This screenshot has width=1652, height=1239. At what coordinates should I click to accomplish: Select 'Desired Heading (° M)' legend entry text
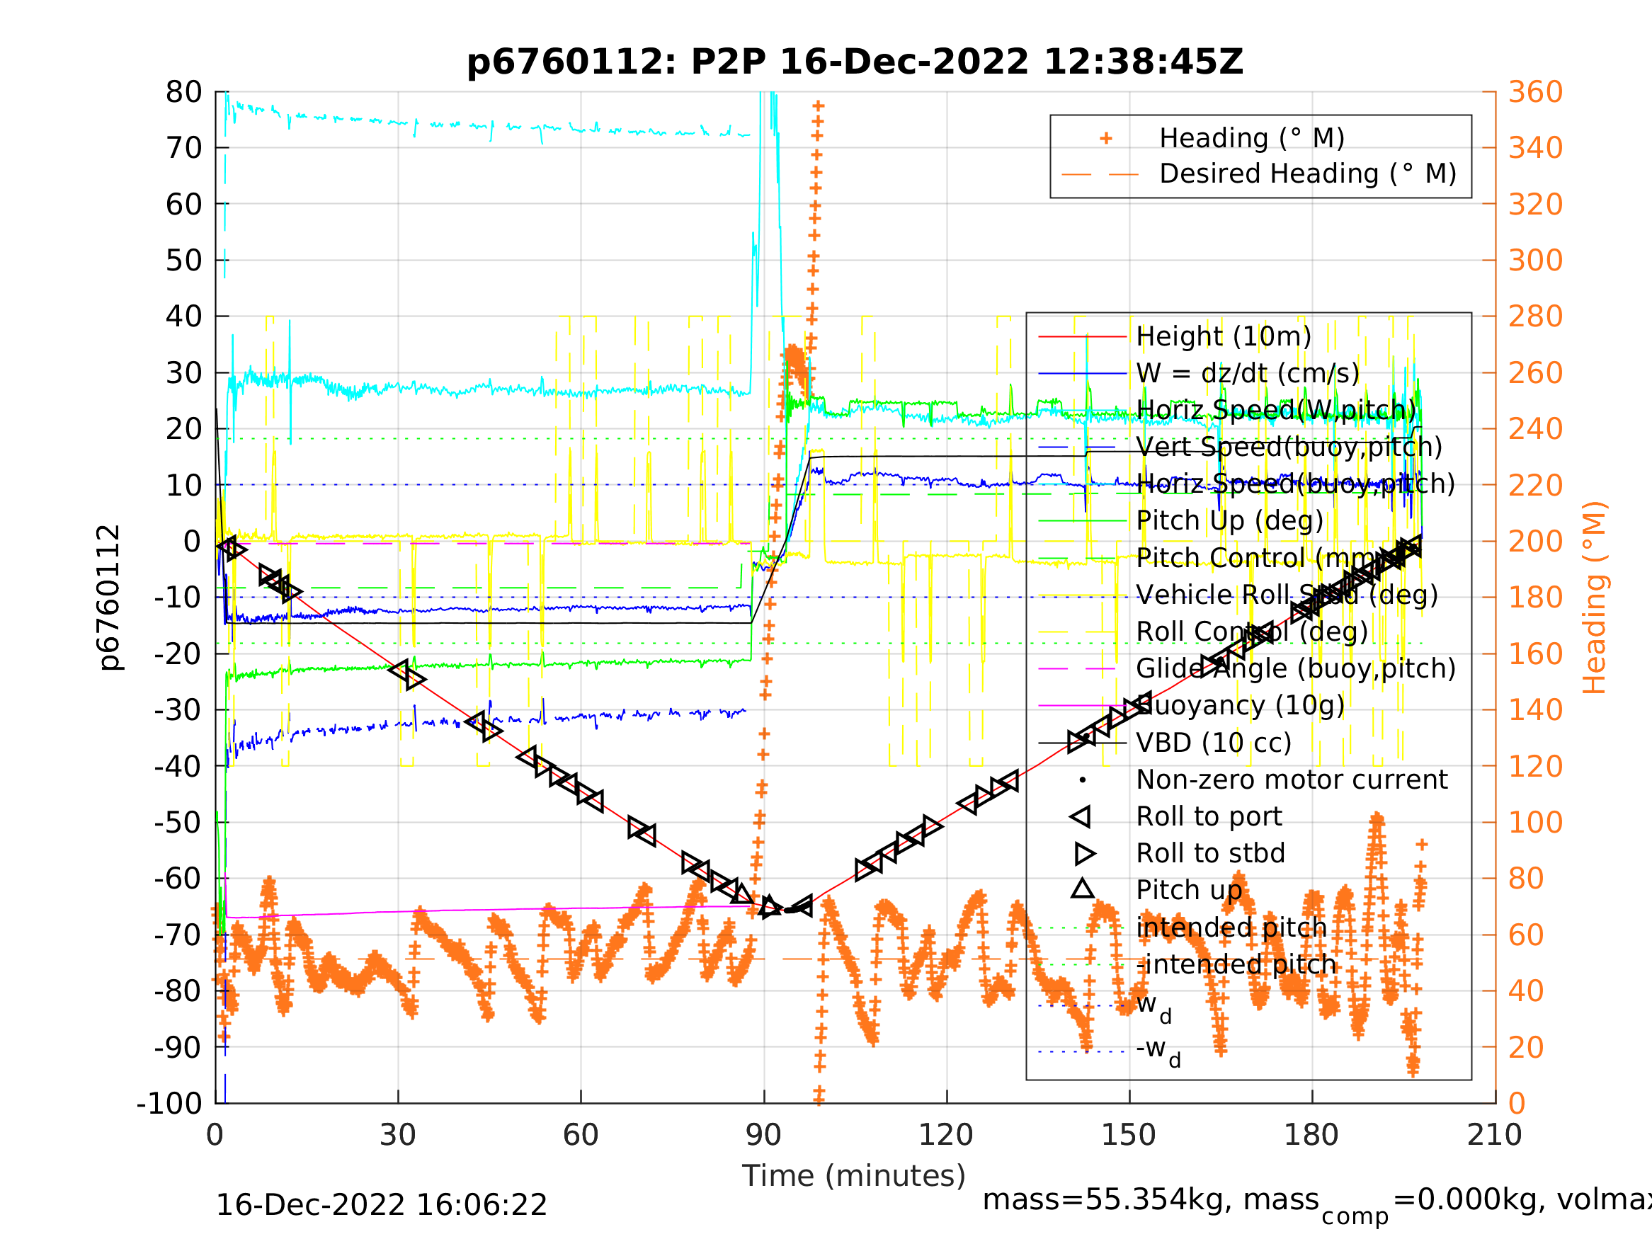coord(1308,174)
